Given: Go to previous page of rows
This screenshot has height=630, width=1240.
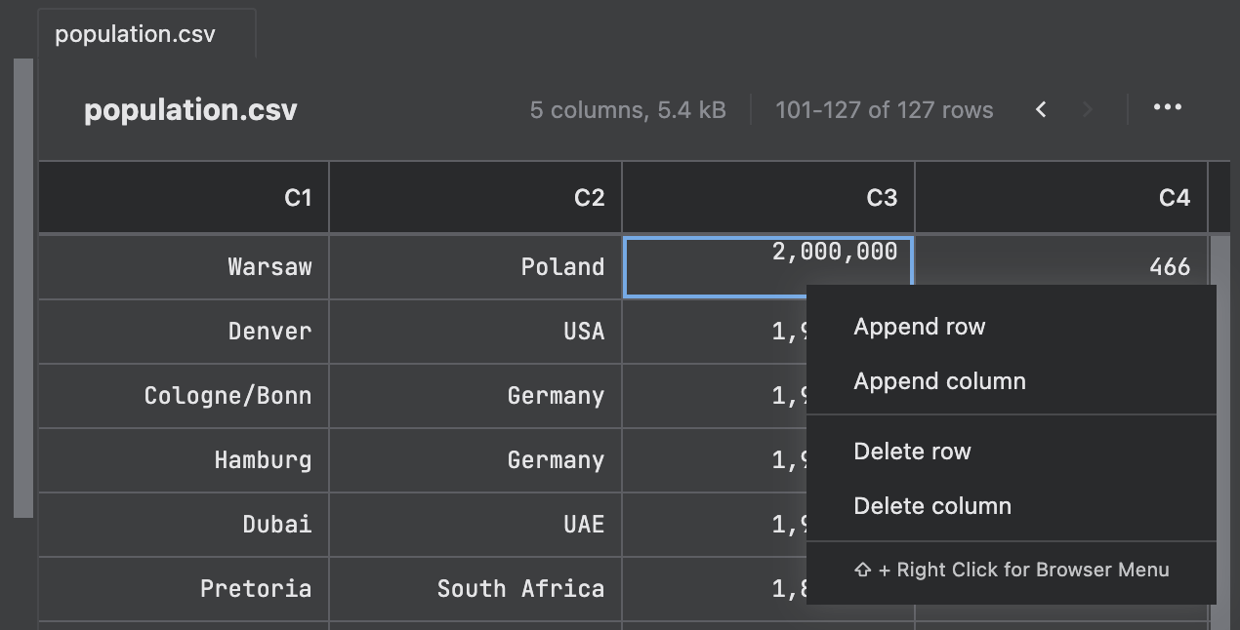Looking at the screenshot, I should (1040, 109).
